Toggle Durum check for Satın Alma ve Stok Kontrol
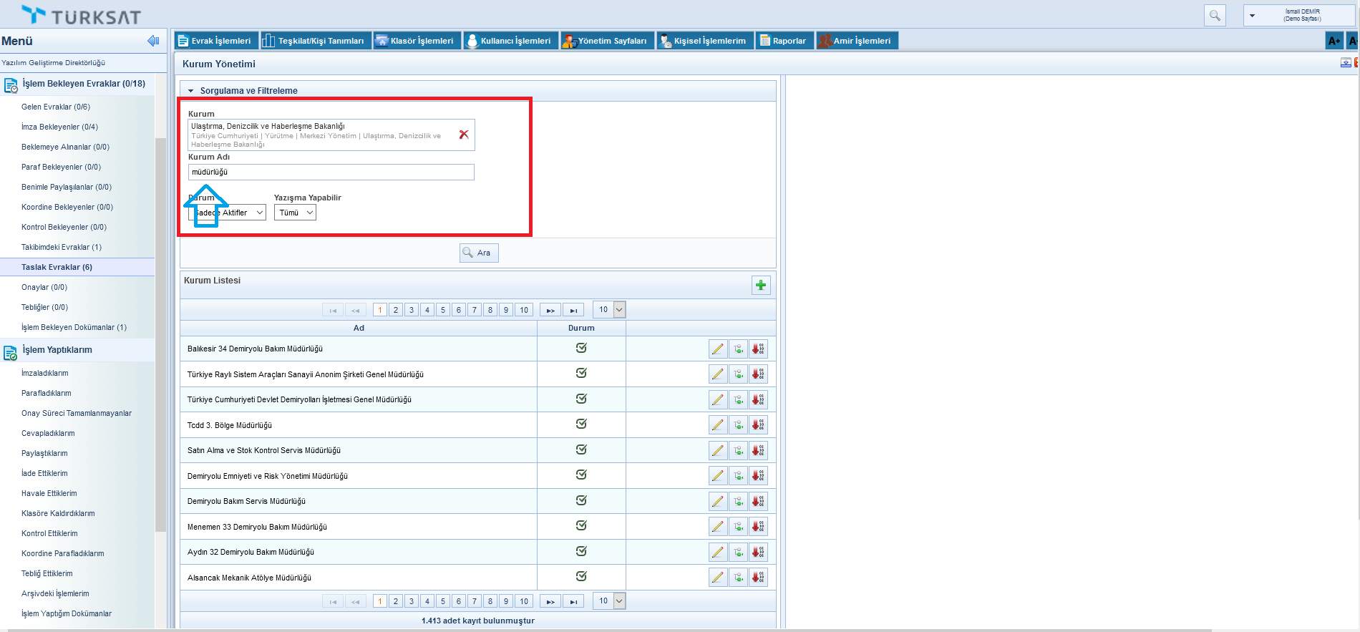This screenshot has width=1360, height=632. pyautogui.click(x=581, y=449)
